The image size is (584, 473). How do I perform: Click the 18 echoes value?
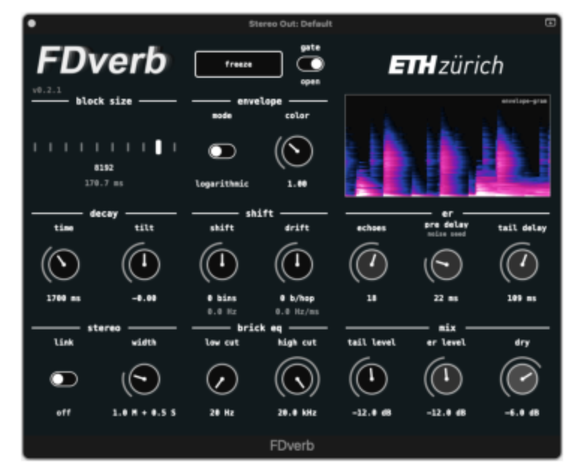point(371,298)
